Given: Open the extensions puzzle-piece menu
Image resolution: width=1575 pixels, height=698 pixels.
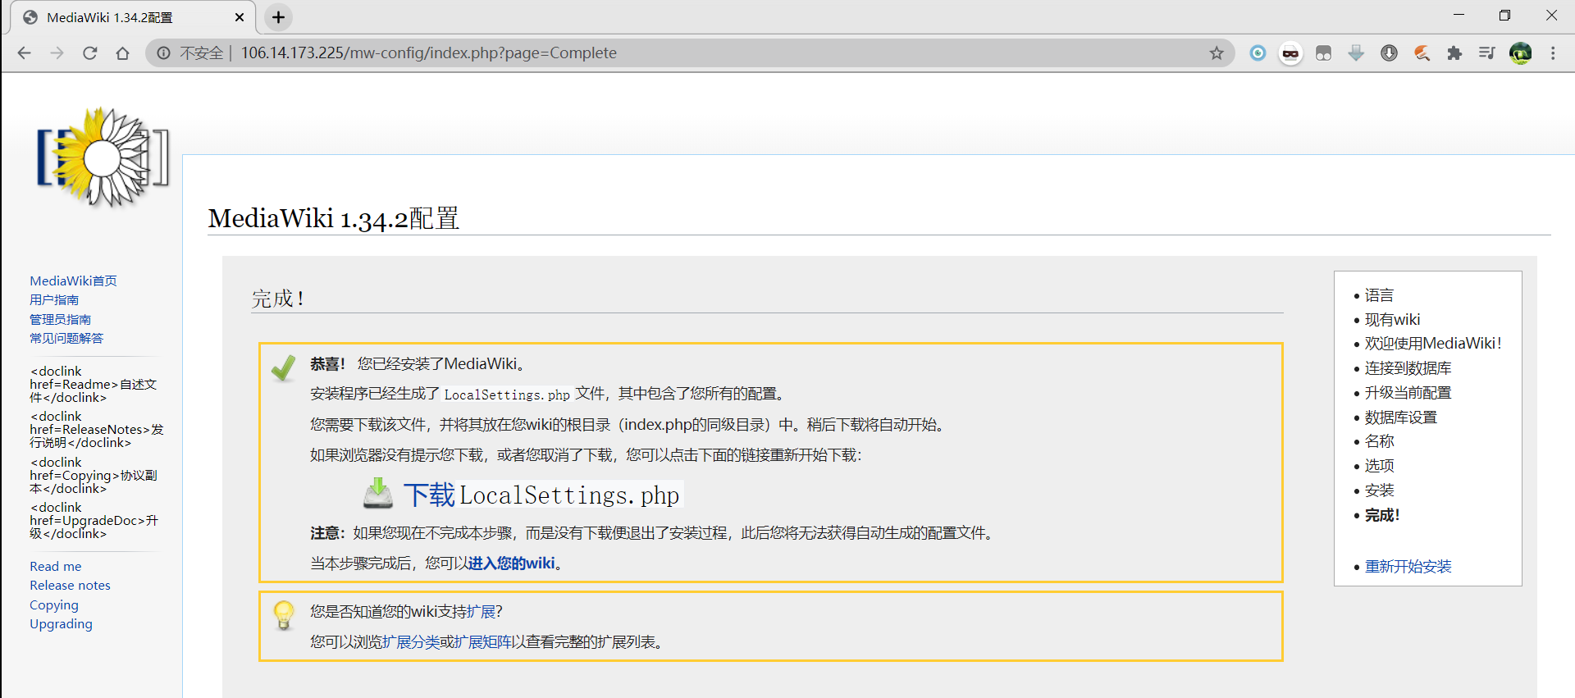Looking at the screenshot, I should point(1454,53).
